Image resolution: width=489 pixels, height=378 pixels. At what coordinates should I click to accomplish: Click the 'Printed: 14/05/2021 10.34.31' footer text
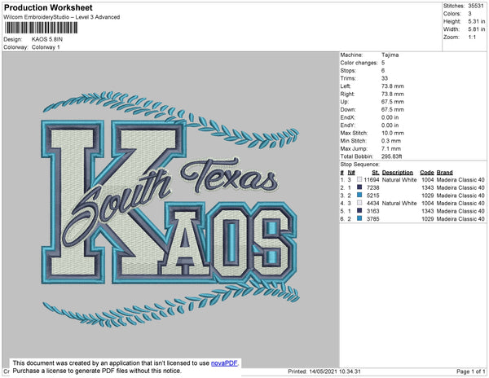[x=324, y=371]
